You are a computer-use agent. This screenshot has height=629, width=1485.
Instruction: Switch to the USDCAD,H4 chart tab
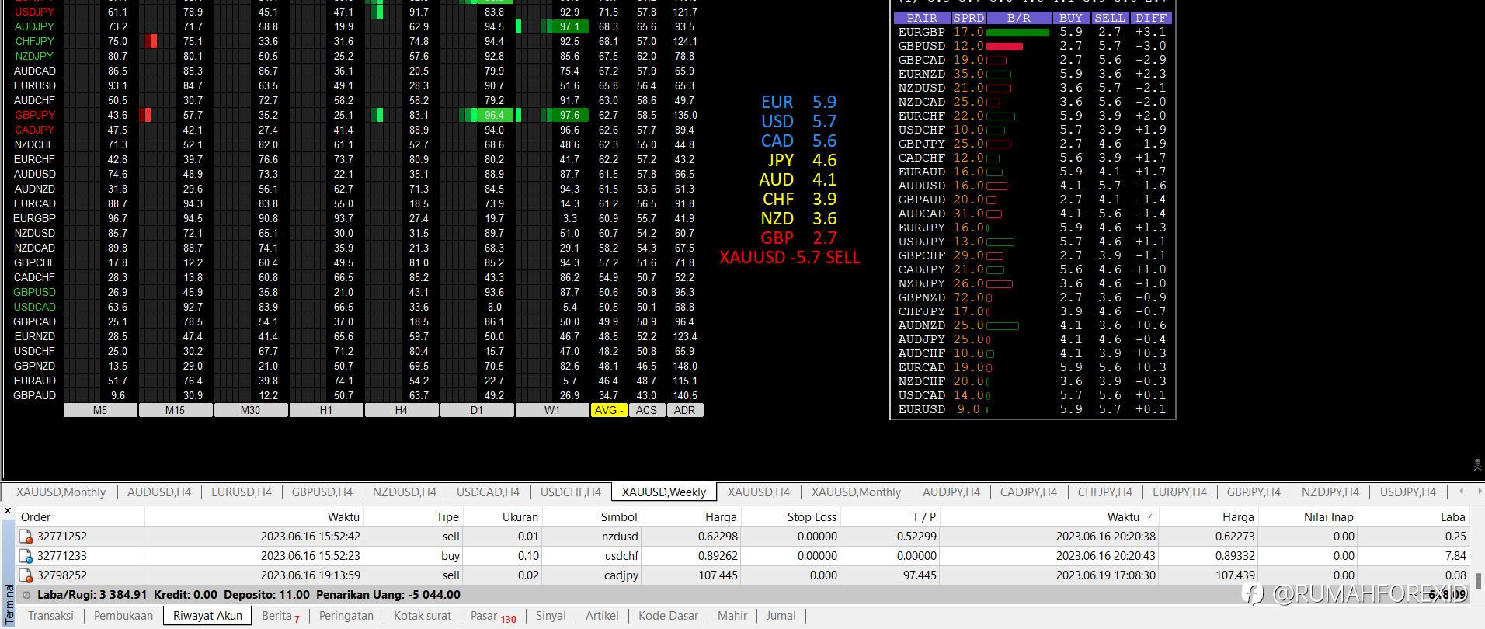tap(488, 492)
